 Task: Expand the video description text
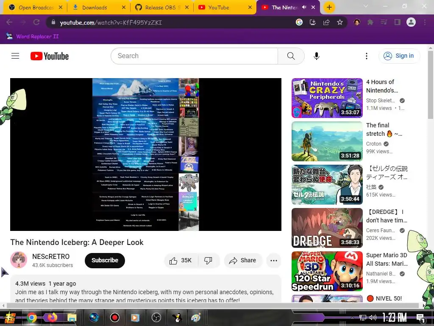[146, 291]
